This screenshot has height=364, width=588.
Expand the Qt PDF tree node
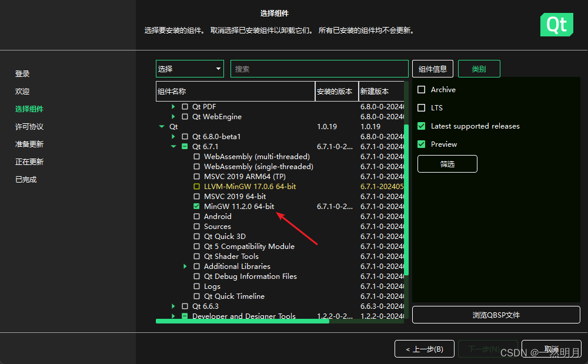pyautogui.click(x=173, y=107)
